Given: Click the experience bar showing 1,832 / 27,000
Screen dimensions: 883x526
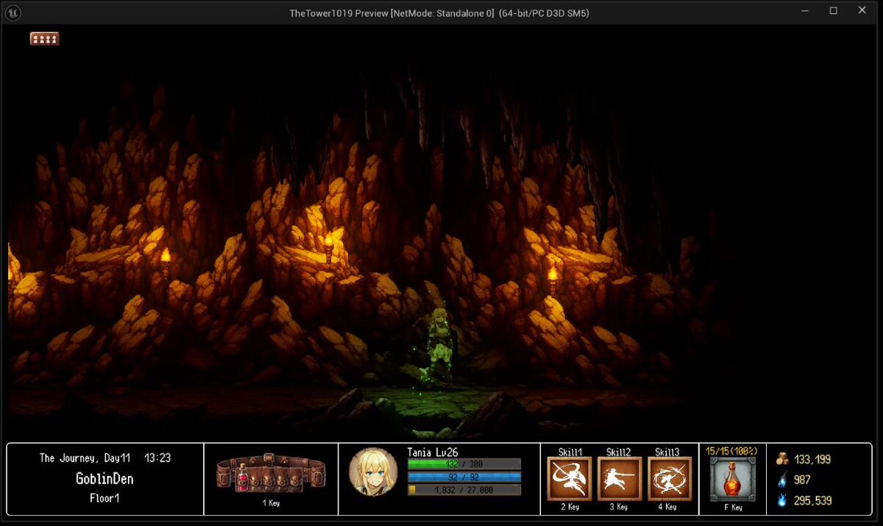Looking at the screenshot, I should click(464, 490).
